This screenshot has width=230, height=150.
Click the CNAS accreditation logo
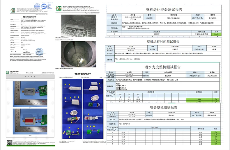pos(44,6)
